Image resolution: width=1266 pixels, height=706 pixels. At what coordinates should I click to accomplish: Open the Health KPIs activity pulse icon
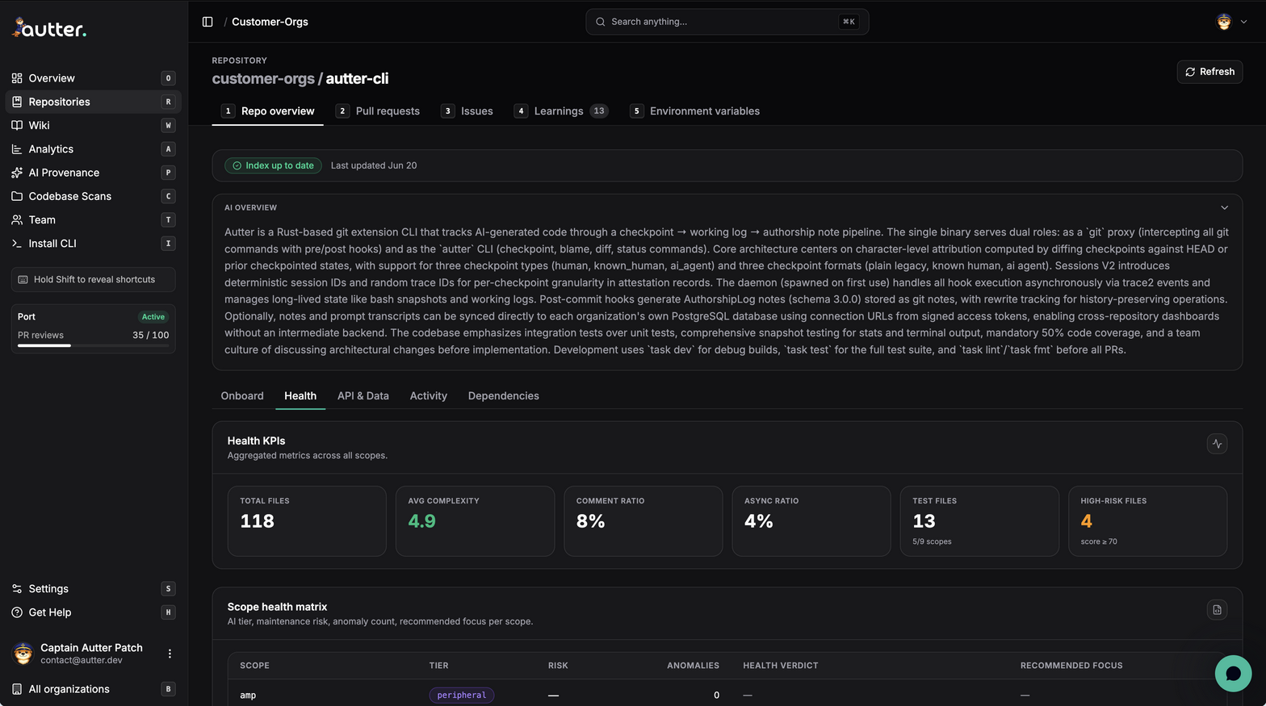pyautogui.click(x=1217, y=444)
